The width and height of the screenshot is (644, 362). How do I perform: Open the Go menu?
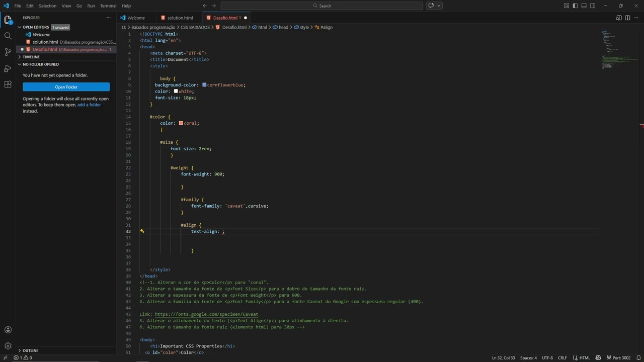(79, 6)
